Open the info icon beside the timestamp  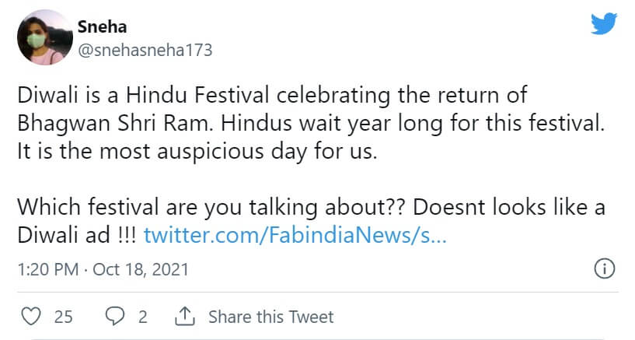click(x=604, y=269)
